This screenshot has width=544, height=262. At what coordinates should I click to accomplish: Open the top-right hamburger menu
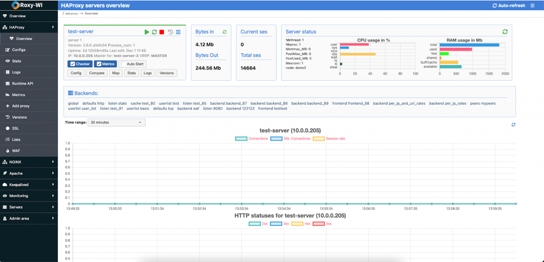click(x=532, y=6)
